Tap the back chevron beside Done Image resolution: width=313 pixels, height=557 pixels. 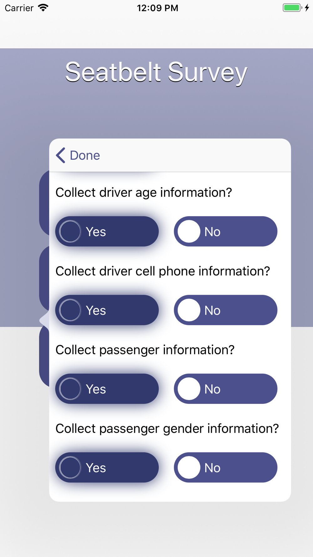point(61,155)
